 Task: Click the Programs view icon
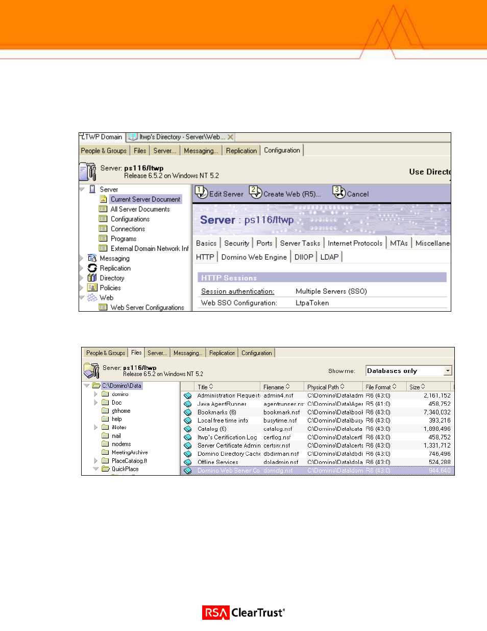click(103, 238)
